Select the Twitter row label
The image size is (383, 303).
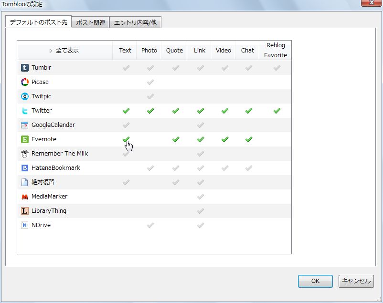tap(42, 111)
